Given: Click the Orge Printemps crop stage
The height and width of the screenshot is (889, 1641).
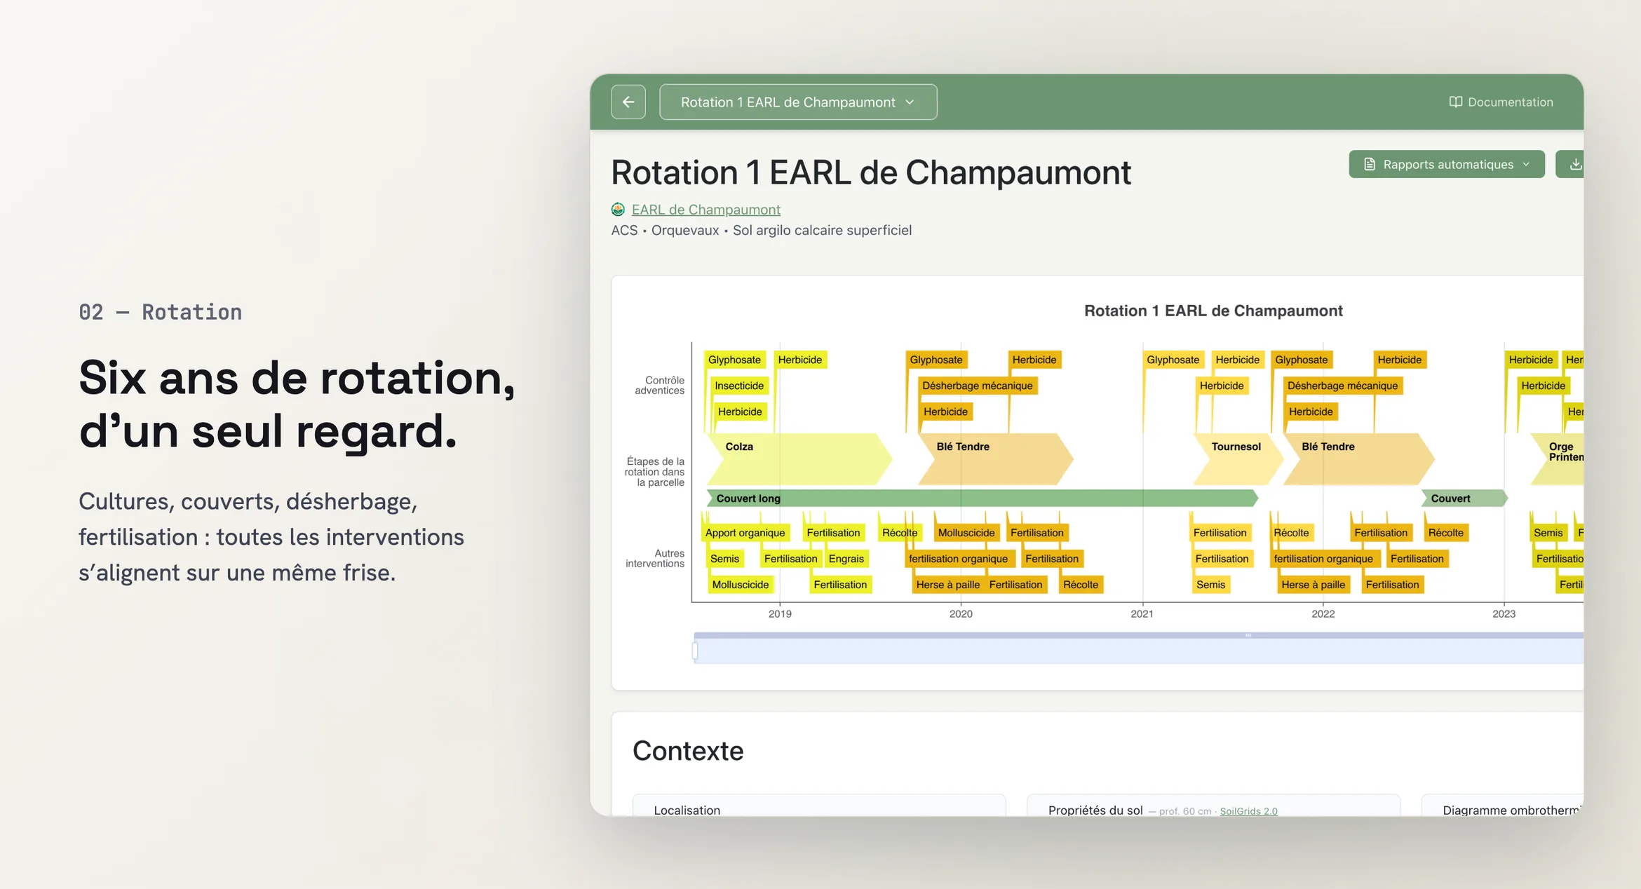Looking at the screenshot, I should click(x=1558, y=459).
